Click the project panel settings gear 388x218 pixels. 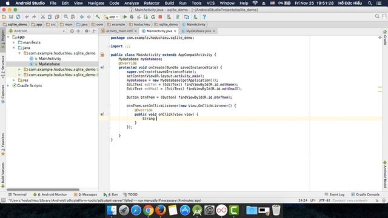[x=87, y=31]
